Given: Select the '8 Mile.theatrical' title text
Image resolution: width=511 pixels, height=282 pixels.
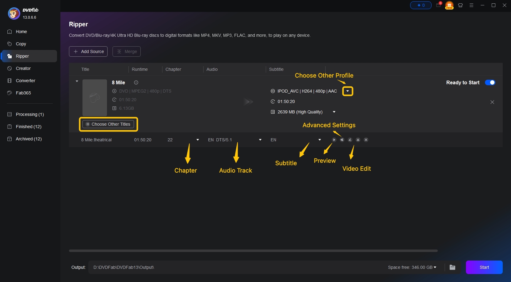Looking at the screenshot, I should 96,140.
